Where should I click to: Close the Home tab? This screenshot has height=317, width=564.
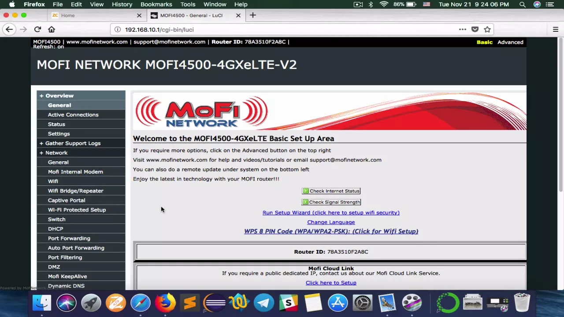tap(139, 15)
